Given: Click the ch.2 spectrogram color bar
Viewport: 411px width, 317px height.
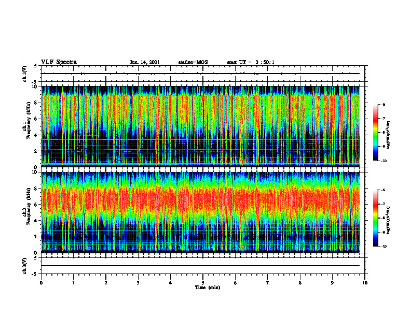Looking at the screenshot, I should pos(376,218).
